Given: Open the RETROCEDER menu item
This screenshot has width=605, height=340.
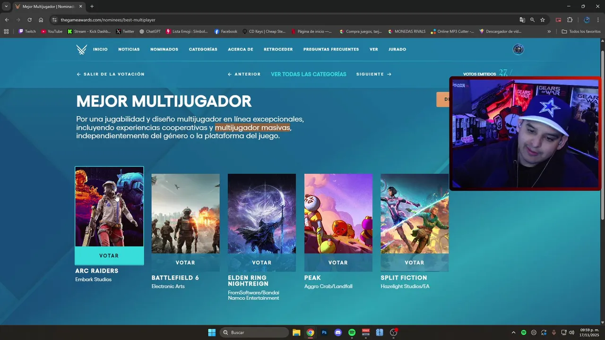Looking at the screenshot, I should pos(278,50).
